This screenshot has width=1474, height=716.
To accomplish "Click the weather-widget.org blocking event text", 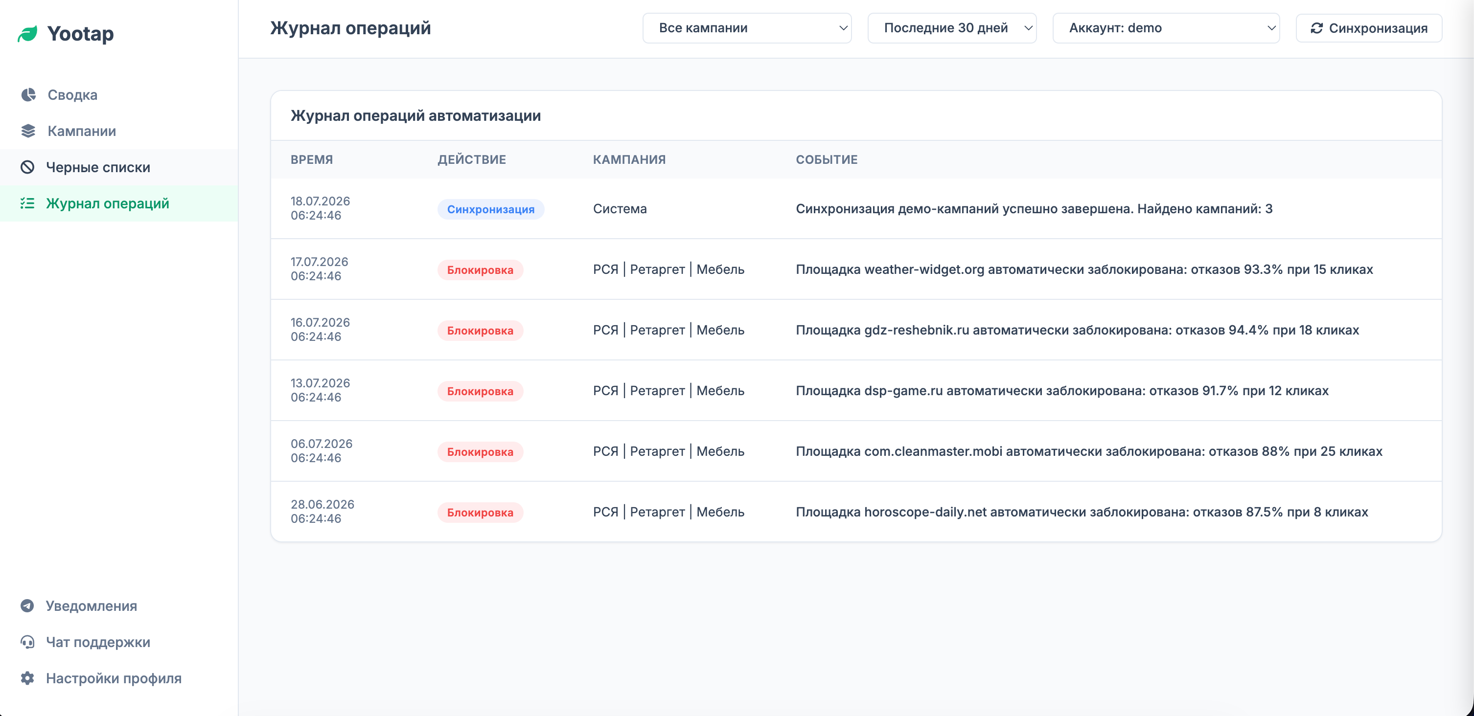I will [x=1084, y=269].
